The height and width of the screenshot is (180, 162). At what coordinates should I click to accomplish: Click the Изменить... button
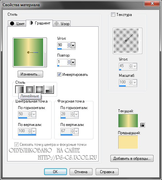click(30, 74)
